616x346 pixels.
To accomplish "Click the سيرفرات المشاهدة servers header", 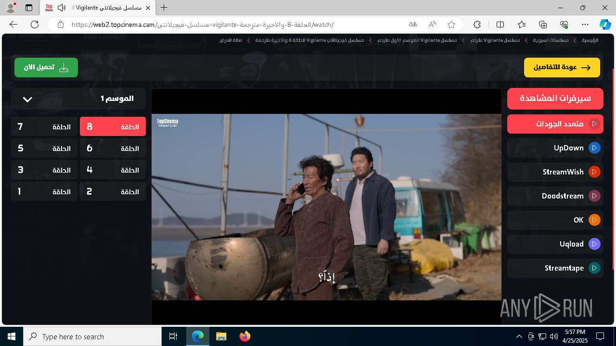I will tap(555, 99).
